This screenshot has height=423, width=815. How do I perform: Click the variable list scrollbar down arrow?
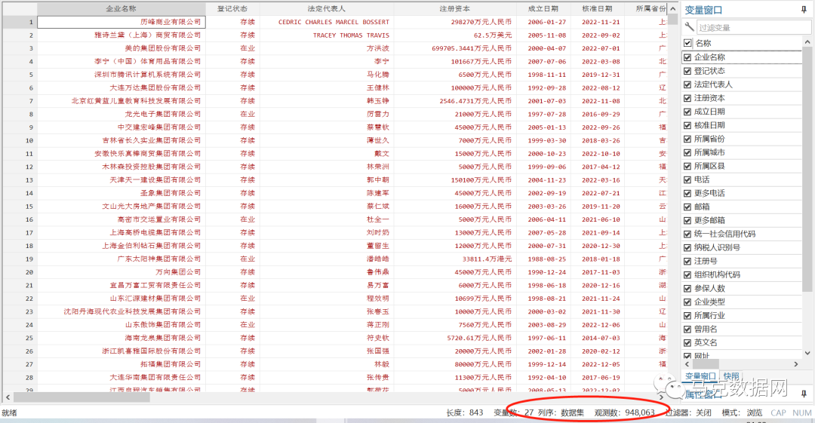(807, 354)
